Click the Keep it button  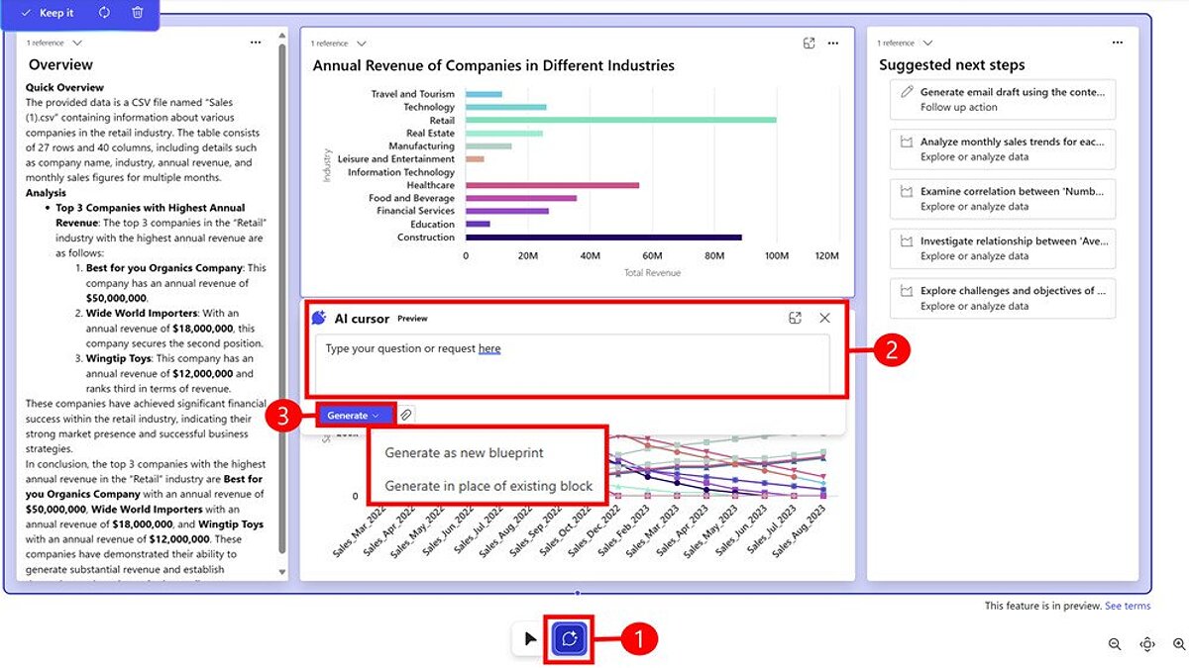coord(48,13)
